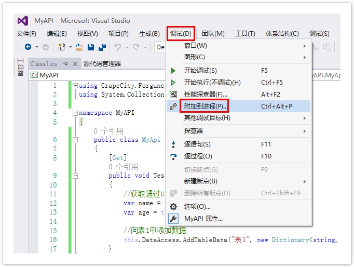Click the Save All icon
This screenshot has height=267, width=354.
pos(102,47)
